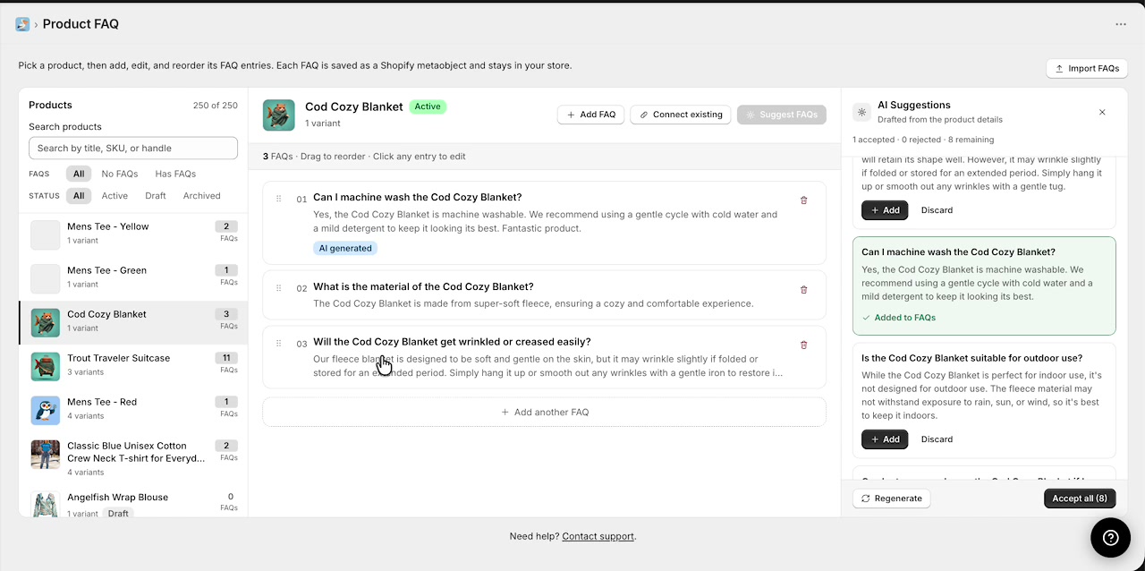Click the Classic Blue Unisex T-shirt thumbnail

pyautogui.click(x=46, y=454)
